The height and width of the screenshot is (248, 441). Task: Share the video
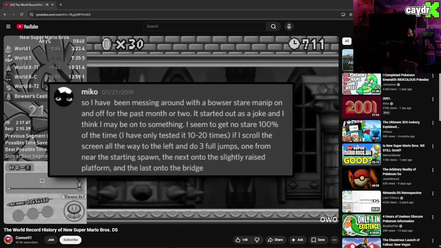[x=275, y=240]
